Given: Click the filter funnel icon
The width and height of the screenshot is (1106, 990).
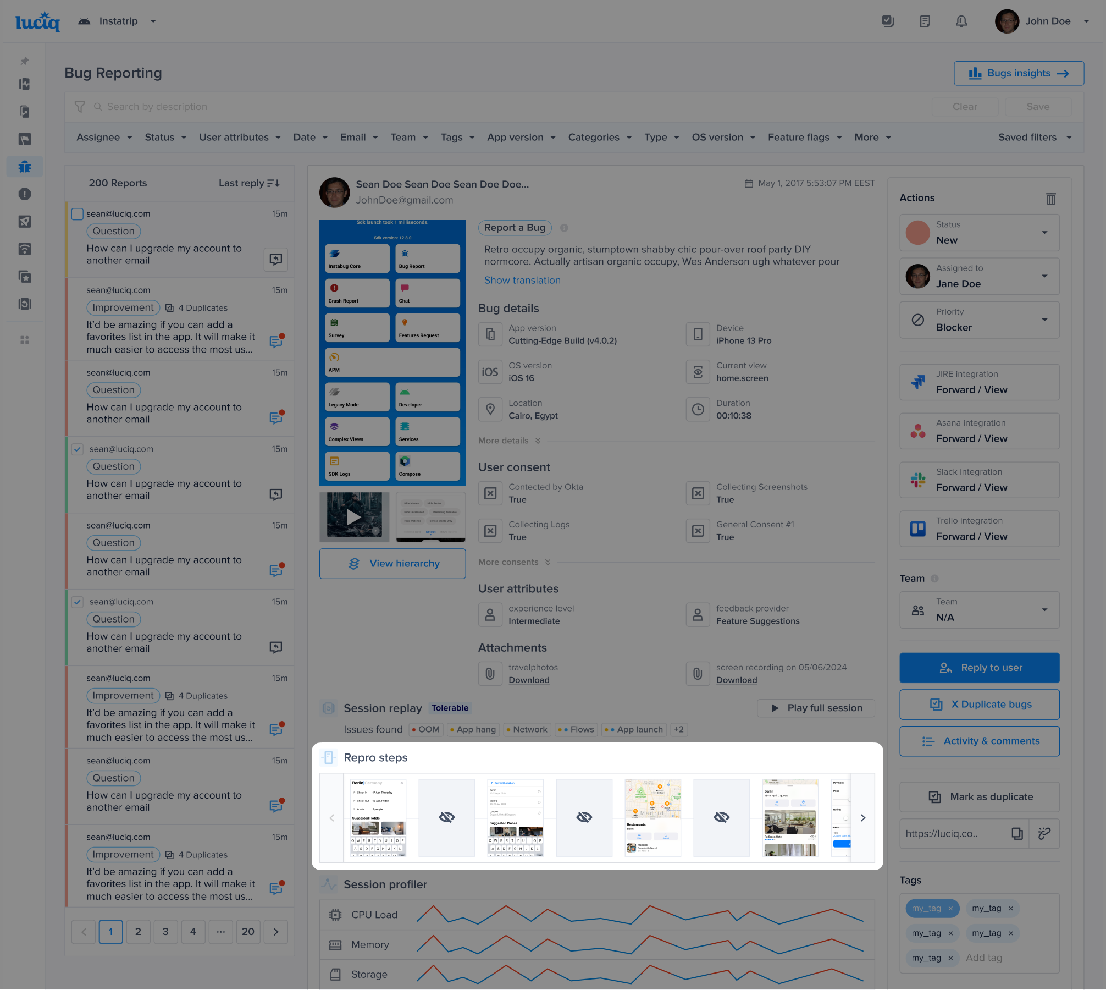Looking at the screenshot, I should click(80, 107).
